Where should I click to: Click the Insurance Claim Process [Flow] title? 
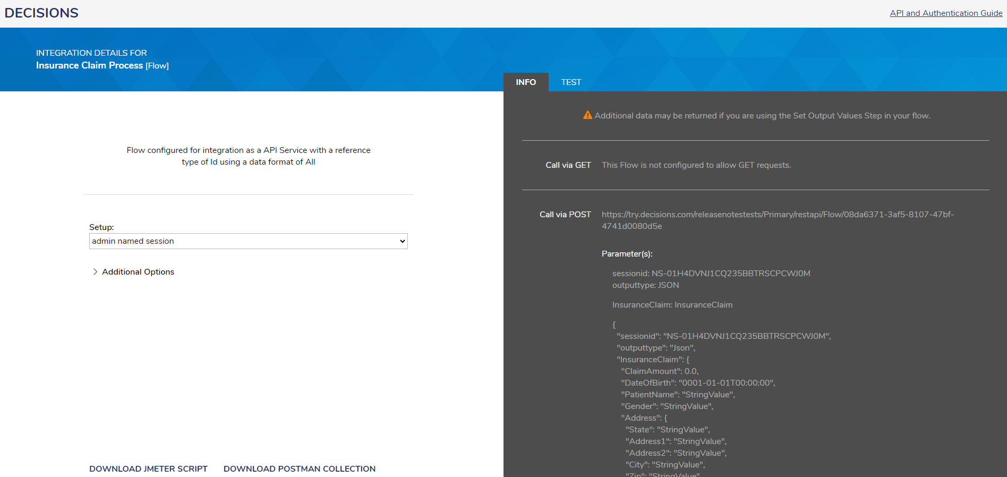pos(103,65)
